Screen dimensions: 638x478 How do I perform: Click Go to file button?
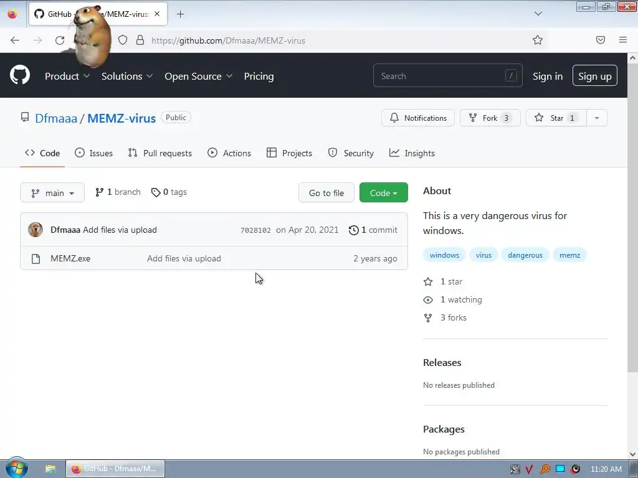[326, 193]
